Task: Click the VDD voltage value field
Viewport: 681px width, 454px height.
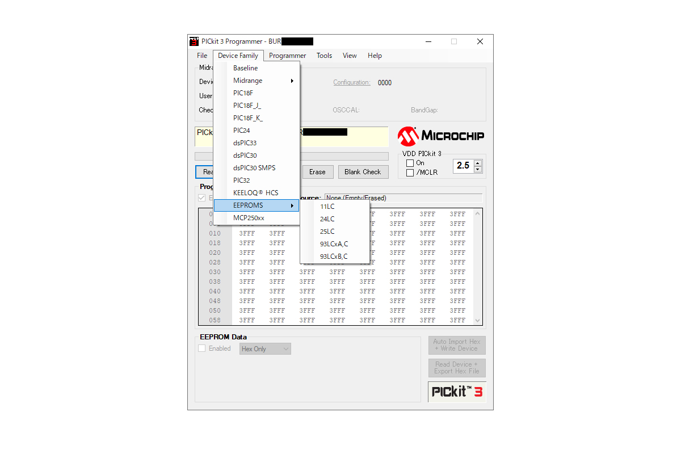Action: [x=463, y=166]
